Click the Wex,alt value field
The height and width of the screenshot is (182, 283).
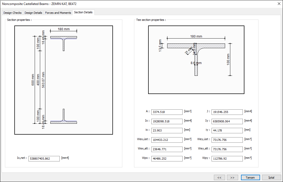coord(166,149)
